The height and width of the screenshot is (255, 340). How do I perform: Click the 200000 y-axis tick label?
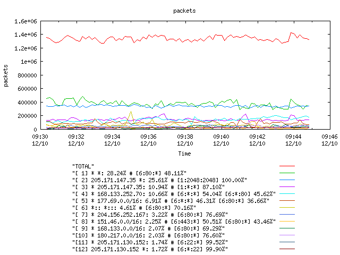click(x=27, y=116)
